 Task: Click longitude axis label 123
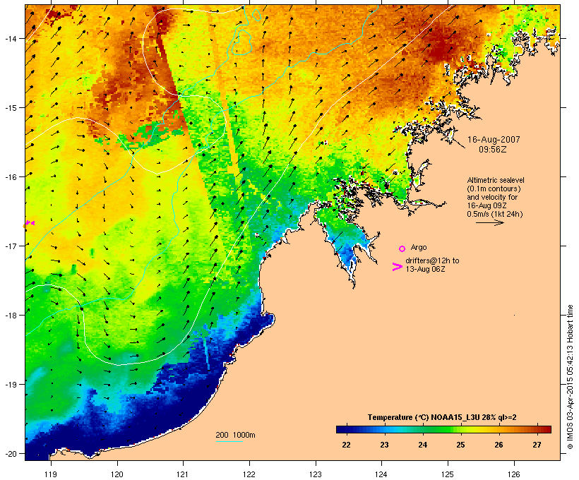[x=316, y=474]
